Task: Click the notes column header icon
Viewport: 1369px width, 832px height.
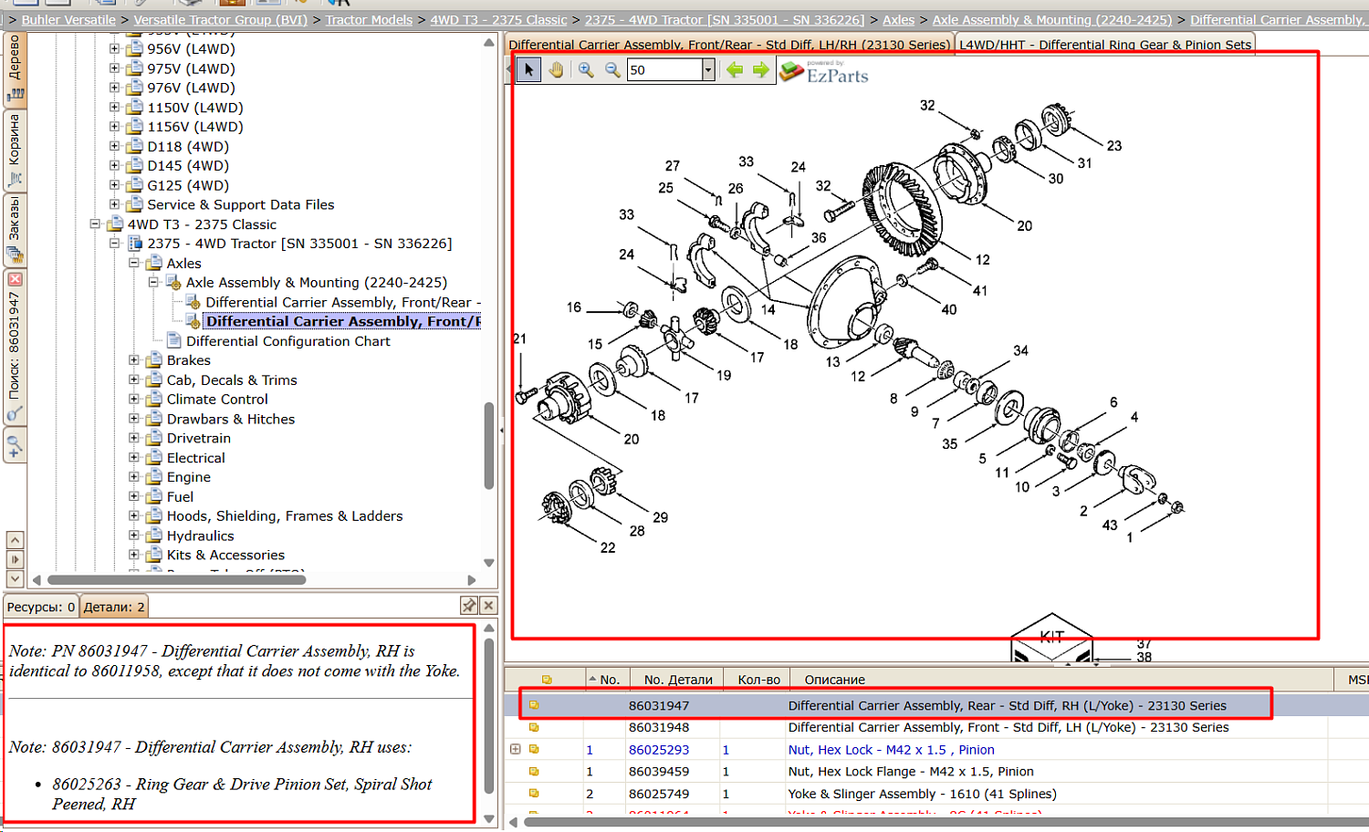Action: pos(547,680)
